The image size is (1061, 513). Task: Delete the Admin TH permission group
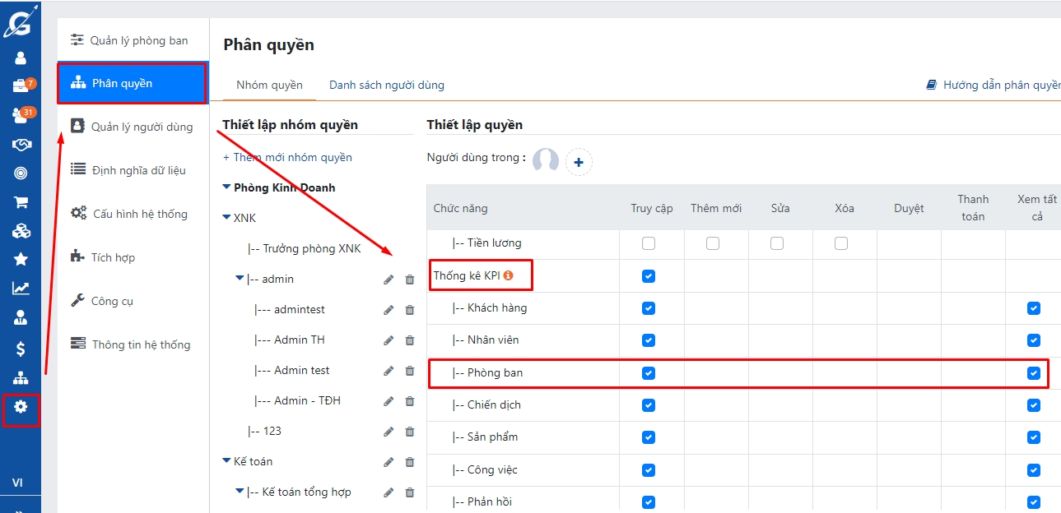pyautogui.click(x=410, y=340)
